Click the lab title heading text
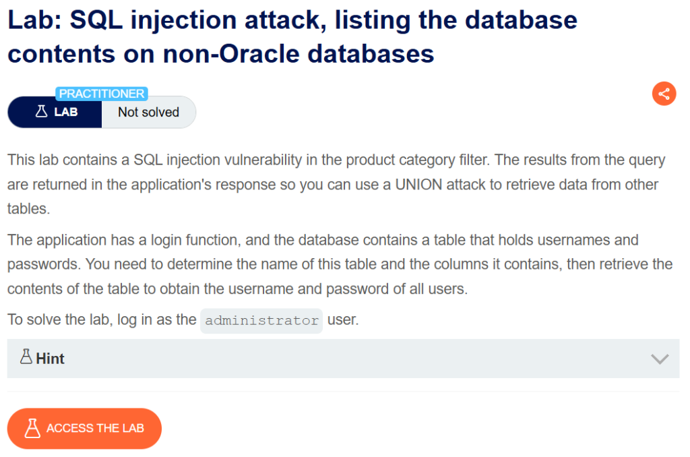This screenshot has height=457, width=690. (x=290, y=37)
